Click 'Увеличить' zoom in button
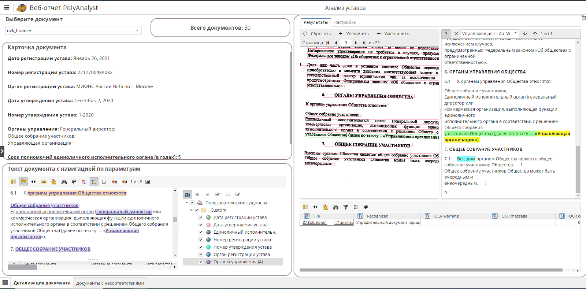 (x=354, y=34)
